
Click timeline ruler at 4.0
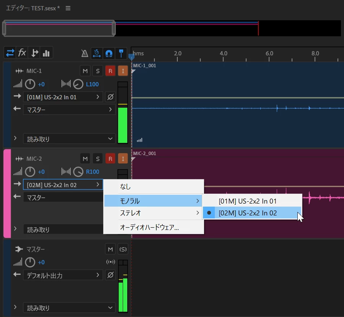[x=223, y=53]
